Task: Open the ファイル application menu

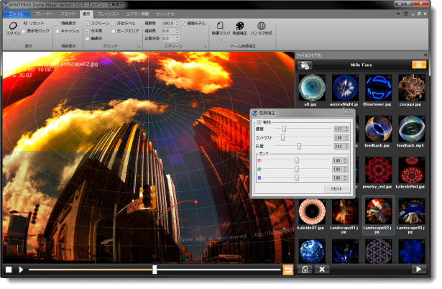Action: coord(16,14)
